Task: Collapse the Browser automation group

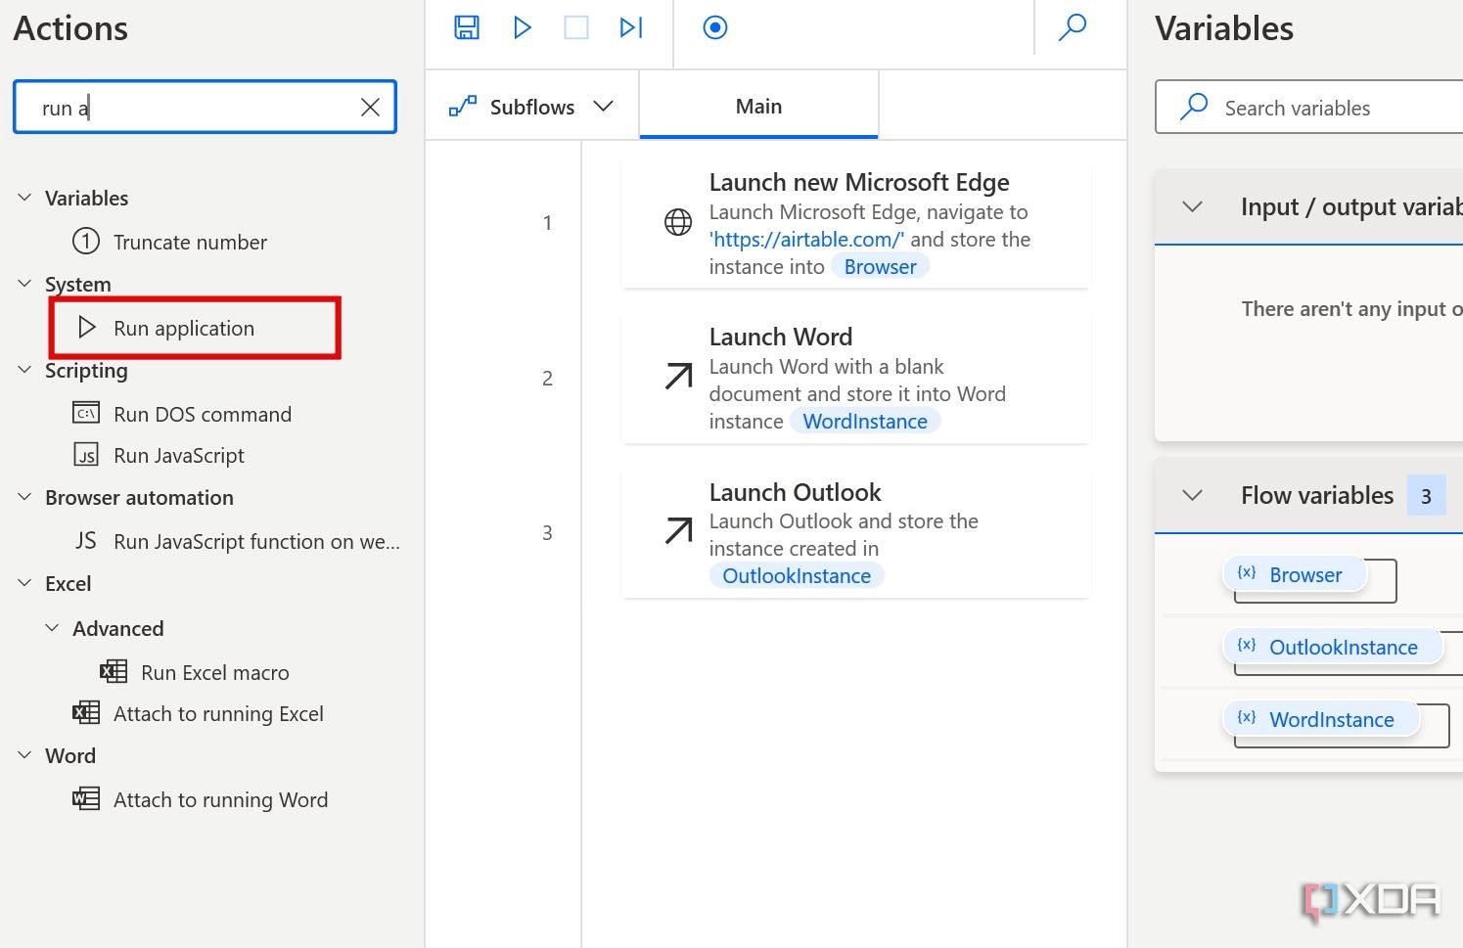Action: point(24,497)
